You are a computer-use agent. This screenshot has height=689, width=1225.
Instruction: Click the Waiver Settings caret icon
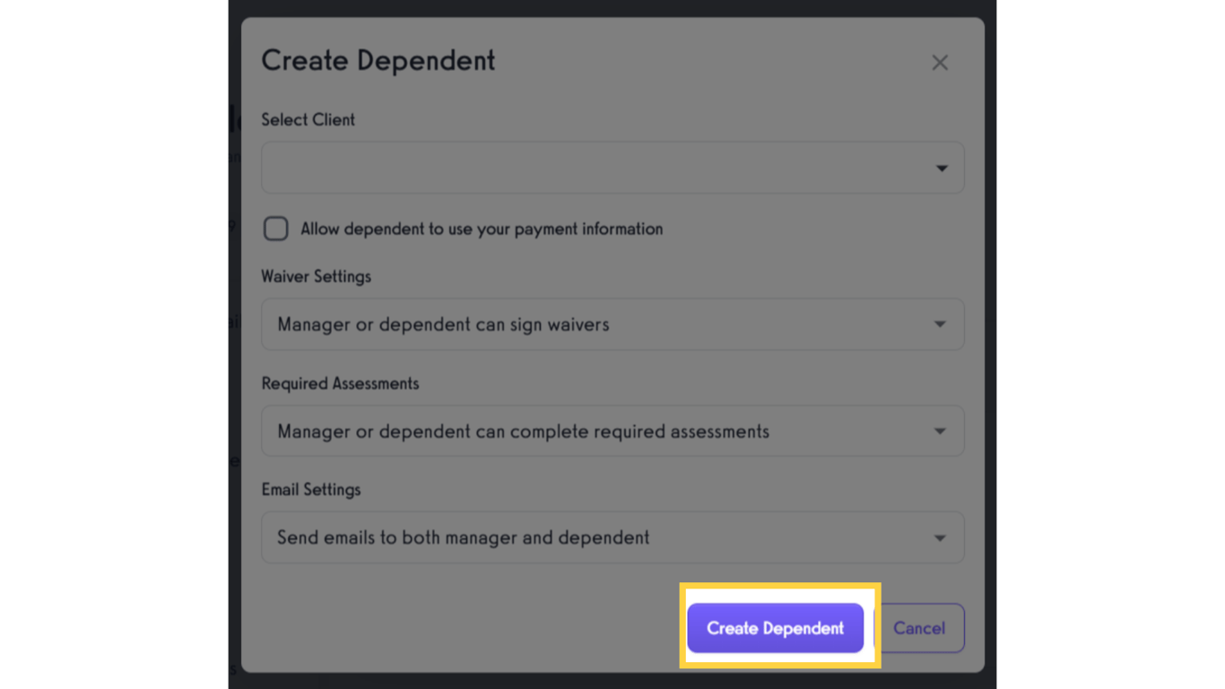coord(941,324)
